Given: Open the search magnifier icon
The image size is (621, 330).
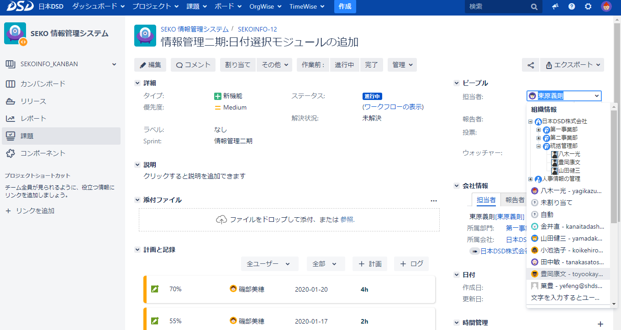Looking at the screenshot, I should [534, 7].
